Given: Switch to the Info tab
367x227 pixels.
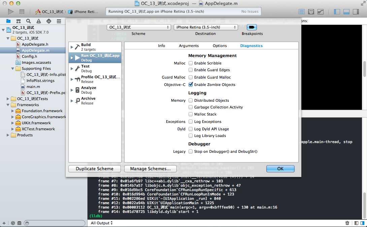Looking at the screenshot, I should coord(162,46).
